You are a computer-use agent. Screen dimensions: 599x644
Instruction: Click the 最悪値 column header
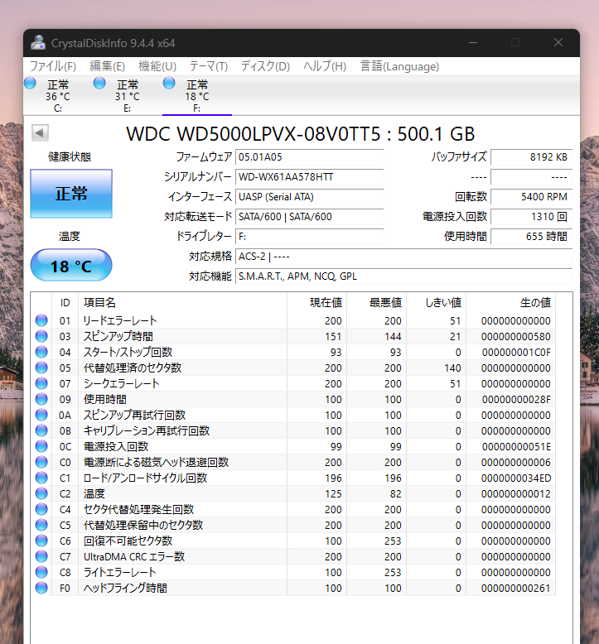click(x=377, y=303)
